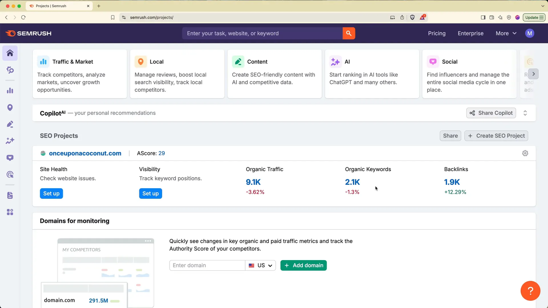Click the main search input field
The image size is (548, 308).
click(x=262, y=33)
